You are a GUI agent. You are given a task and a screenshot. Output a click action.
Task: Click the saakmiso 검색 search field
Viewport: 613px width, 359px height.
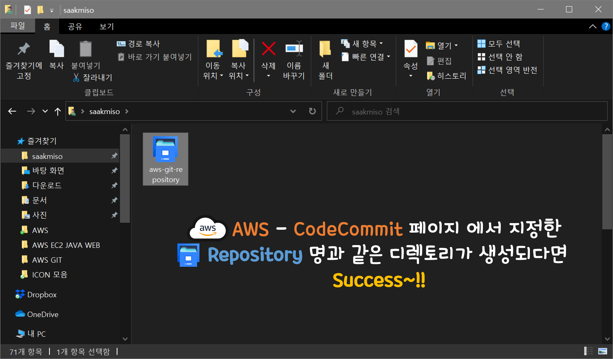tap(467, 111)
